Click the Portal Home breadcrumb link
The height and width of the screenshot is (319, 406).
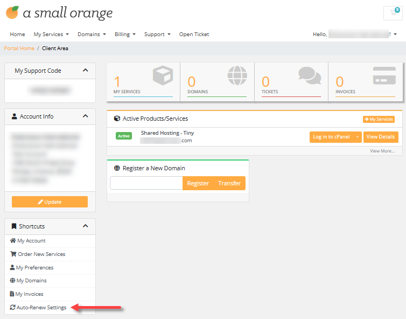19,48
